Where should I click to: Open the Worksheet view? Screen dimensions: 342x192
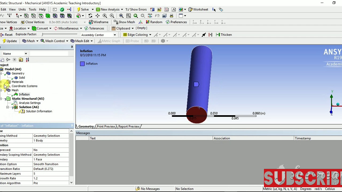[x=198, y=9]
